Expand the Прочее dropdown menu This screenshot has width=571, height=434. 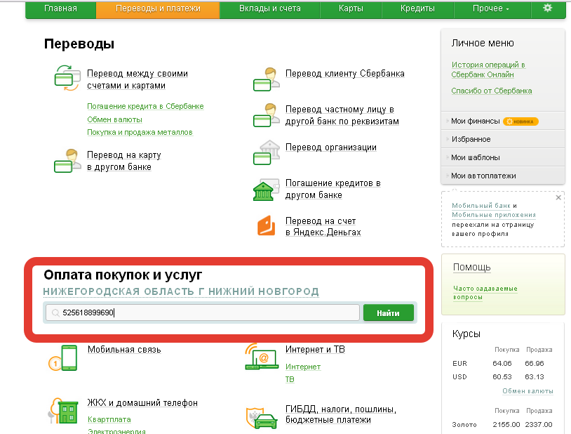(491, 8)
